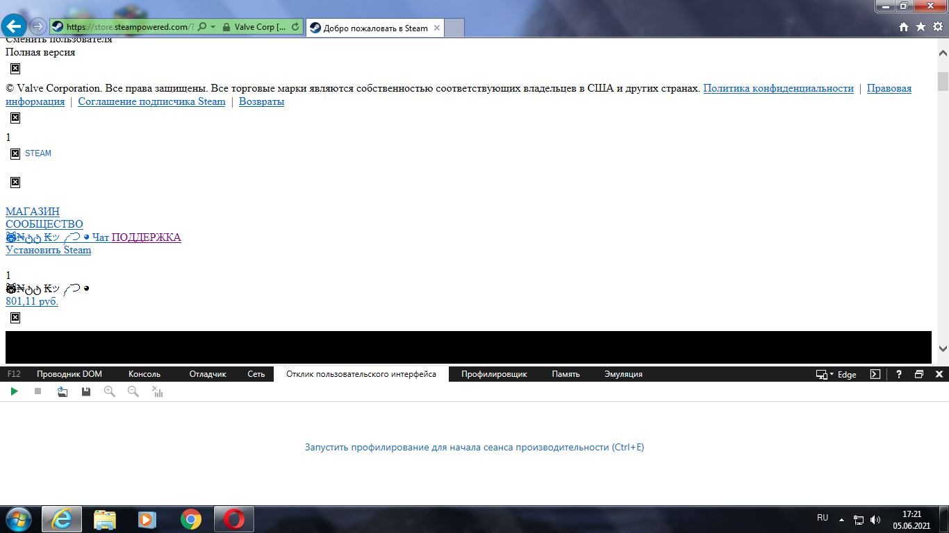Start profiling with the green play icon
The image size is (949, 533).
[14, 391]
